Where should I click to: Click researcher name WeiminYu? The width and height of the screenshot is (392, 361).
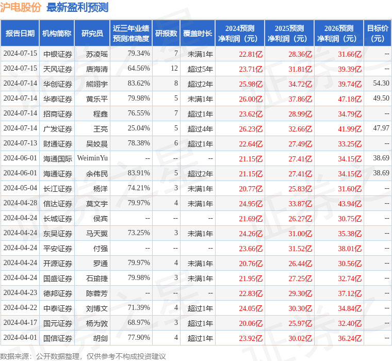[92, 158]
